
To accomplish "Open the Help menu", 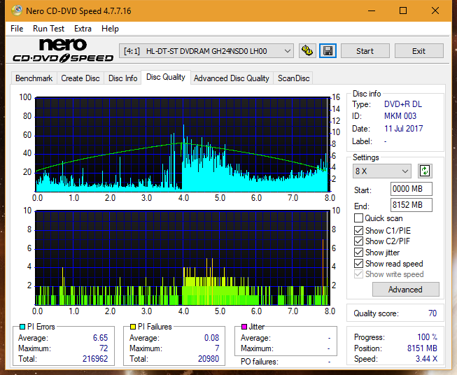I will click(x=110, y=29).
